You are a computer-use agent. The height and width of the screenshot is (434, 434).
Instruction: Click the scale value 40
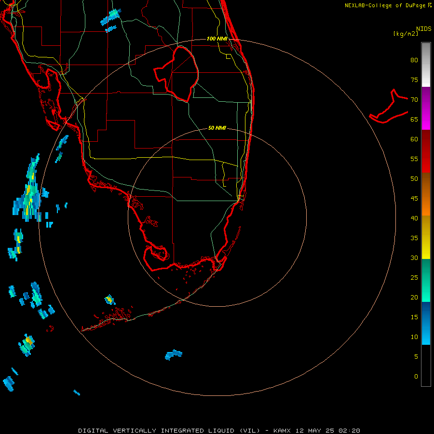414,218
